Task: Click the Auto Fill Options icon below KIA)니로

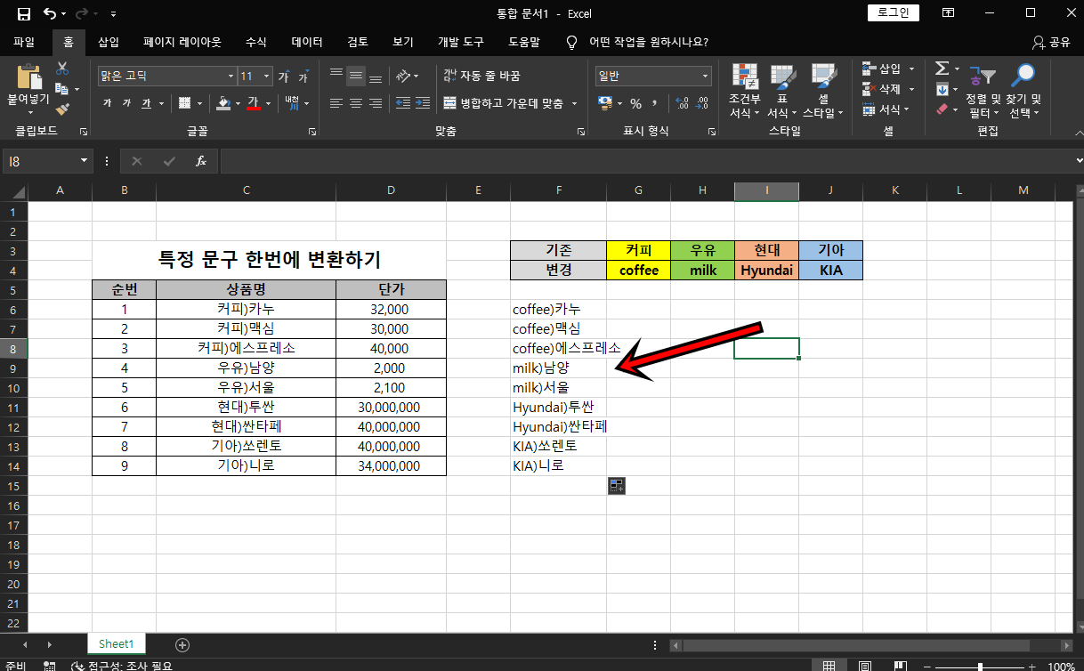Action: (617, 485)
